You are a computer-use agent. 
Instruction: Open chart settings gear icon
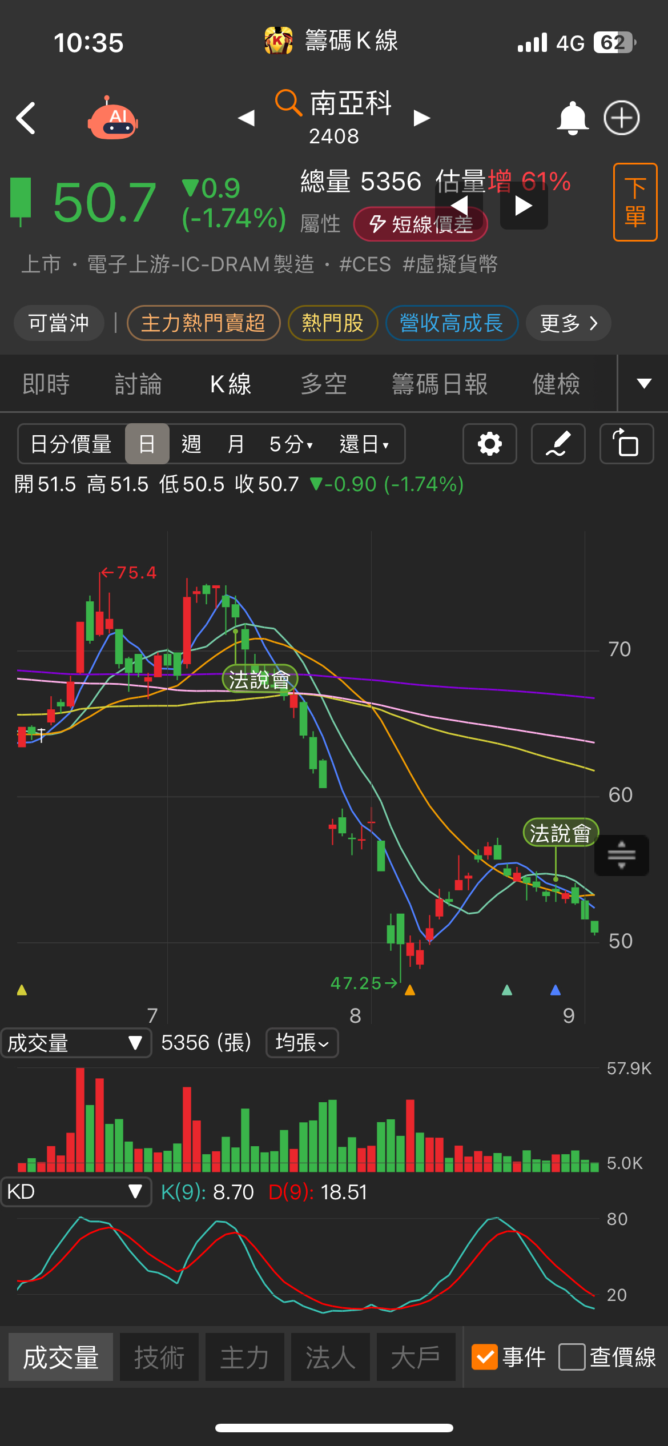489,444
